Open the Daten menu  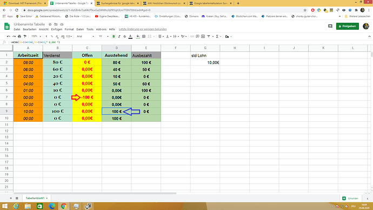point(80,29)
